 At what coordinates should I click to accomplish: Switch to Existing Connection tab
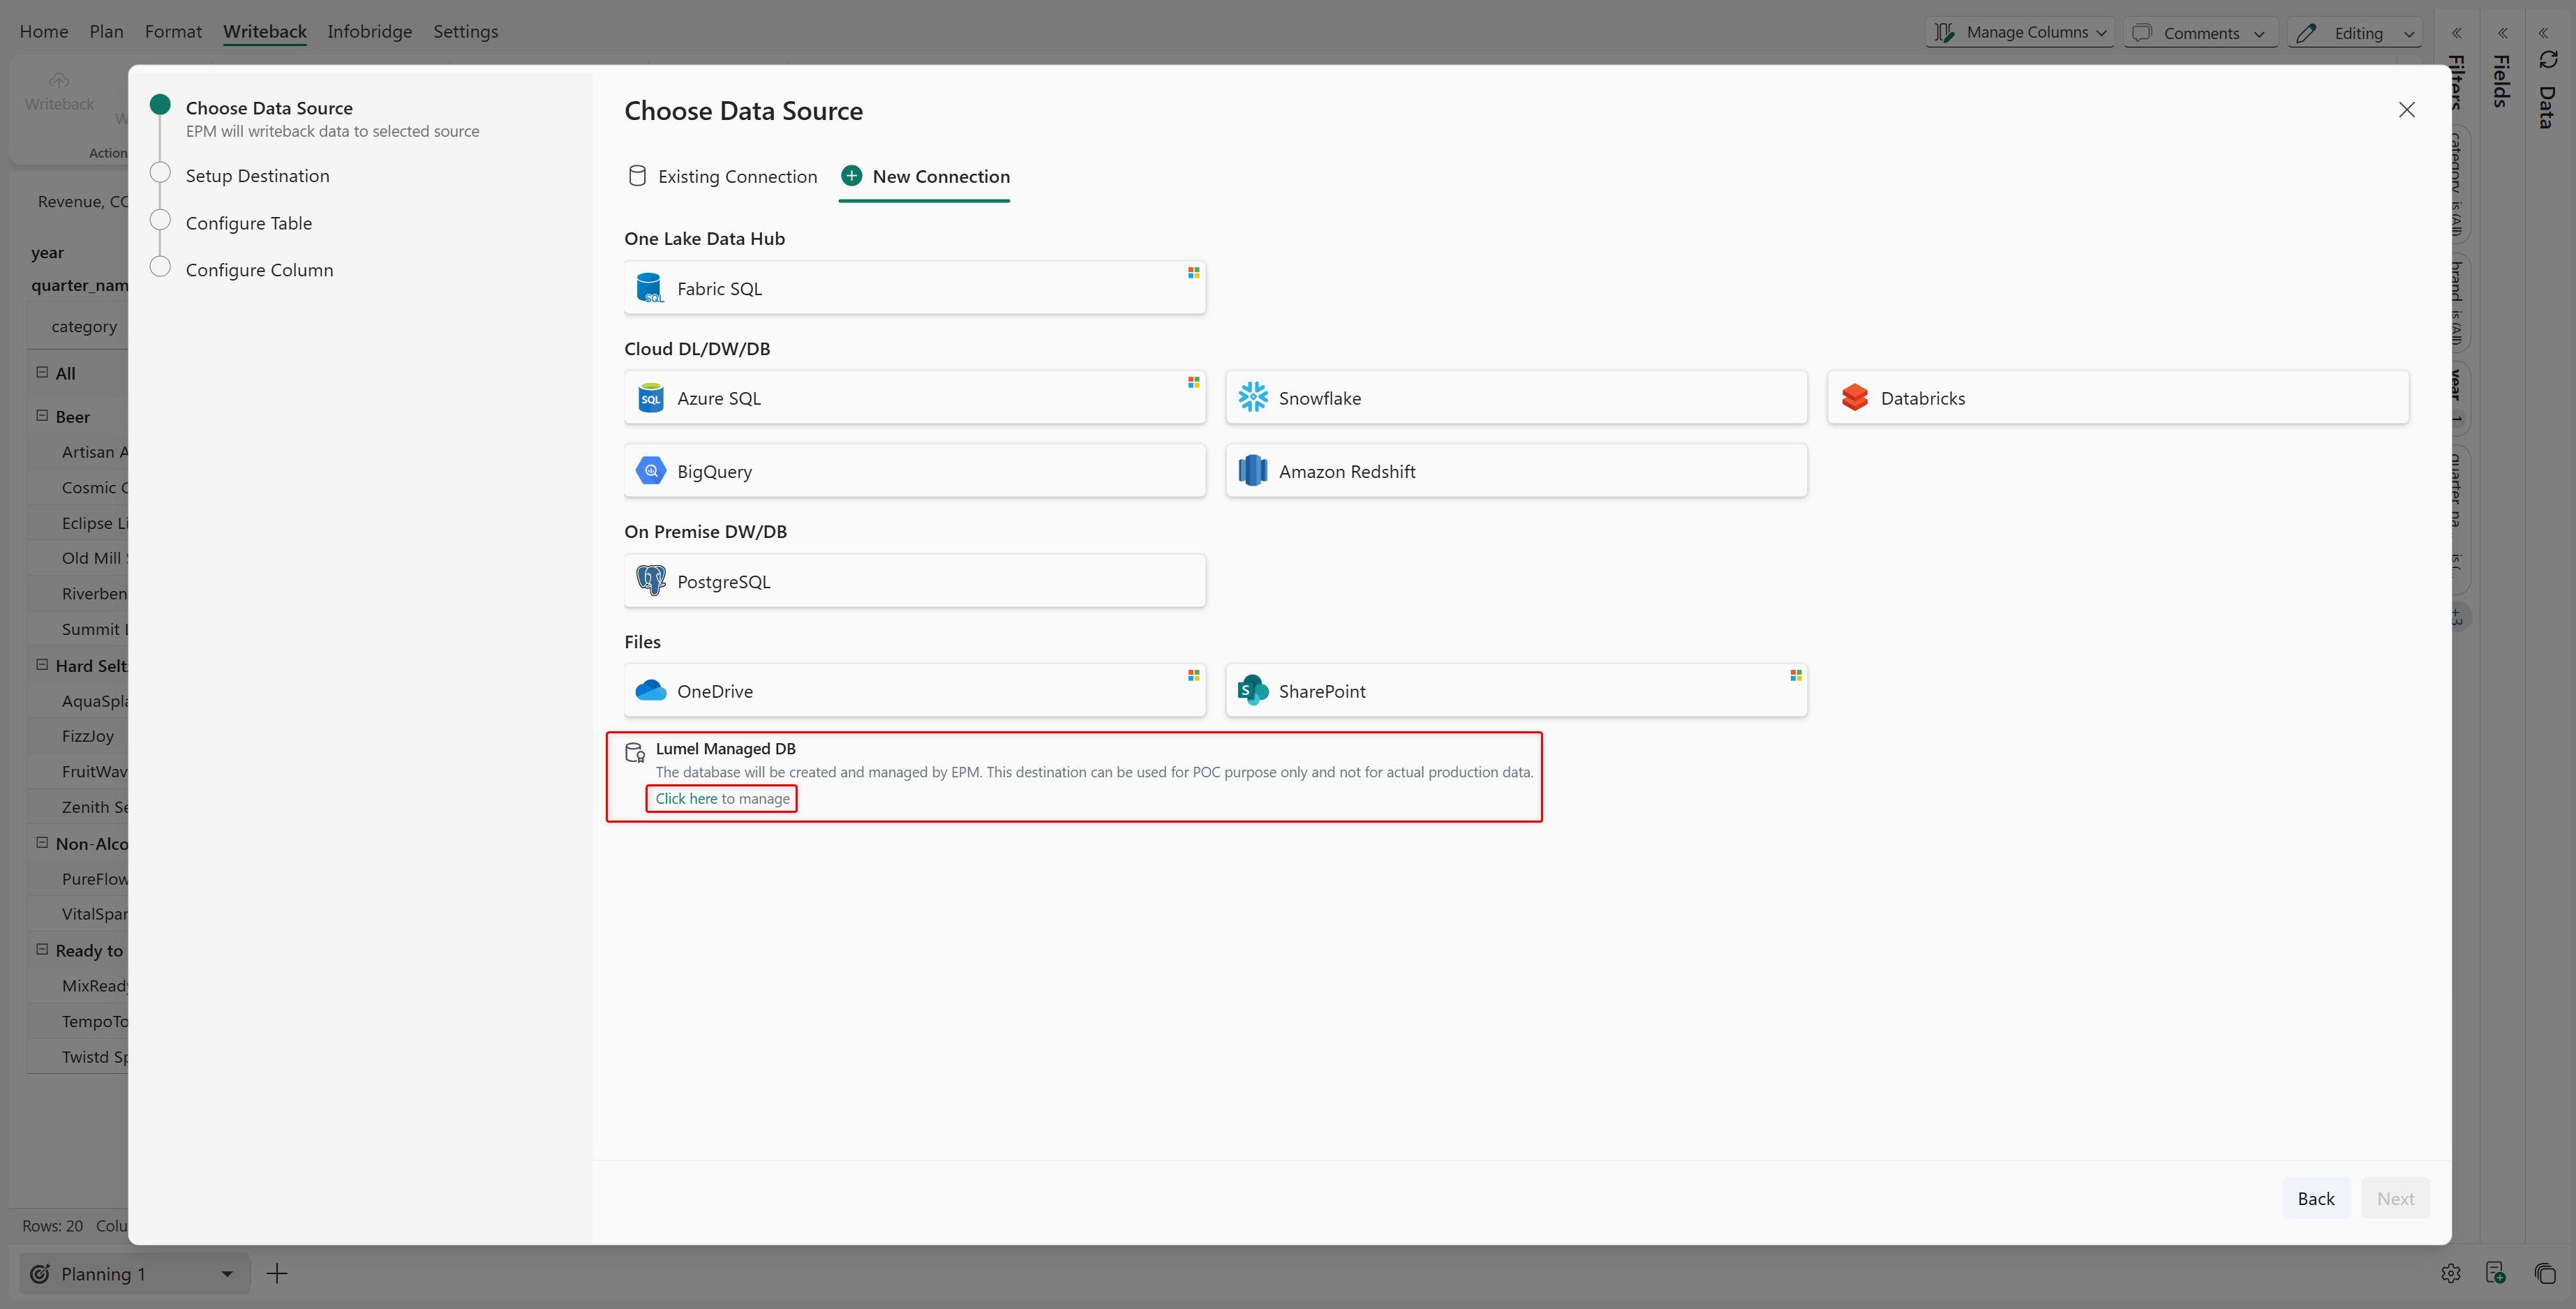tap(721, 176)
